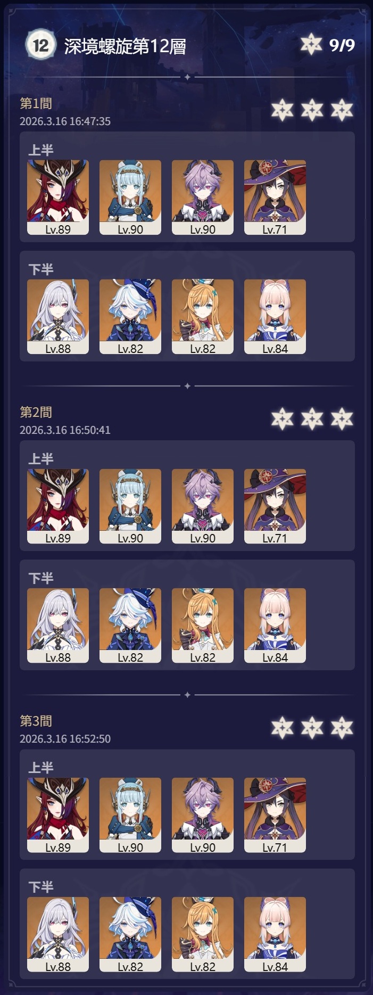Click the red-haired Lv.89 portrait in 第3間 上半
This screenshot has height=995, width=373.
[x=58, y=815]
